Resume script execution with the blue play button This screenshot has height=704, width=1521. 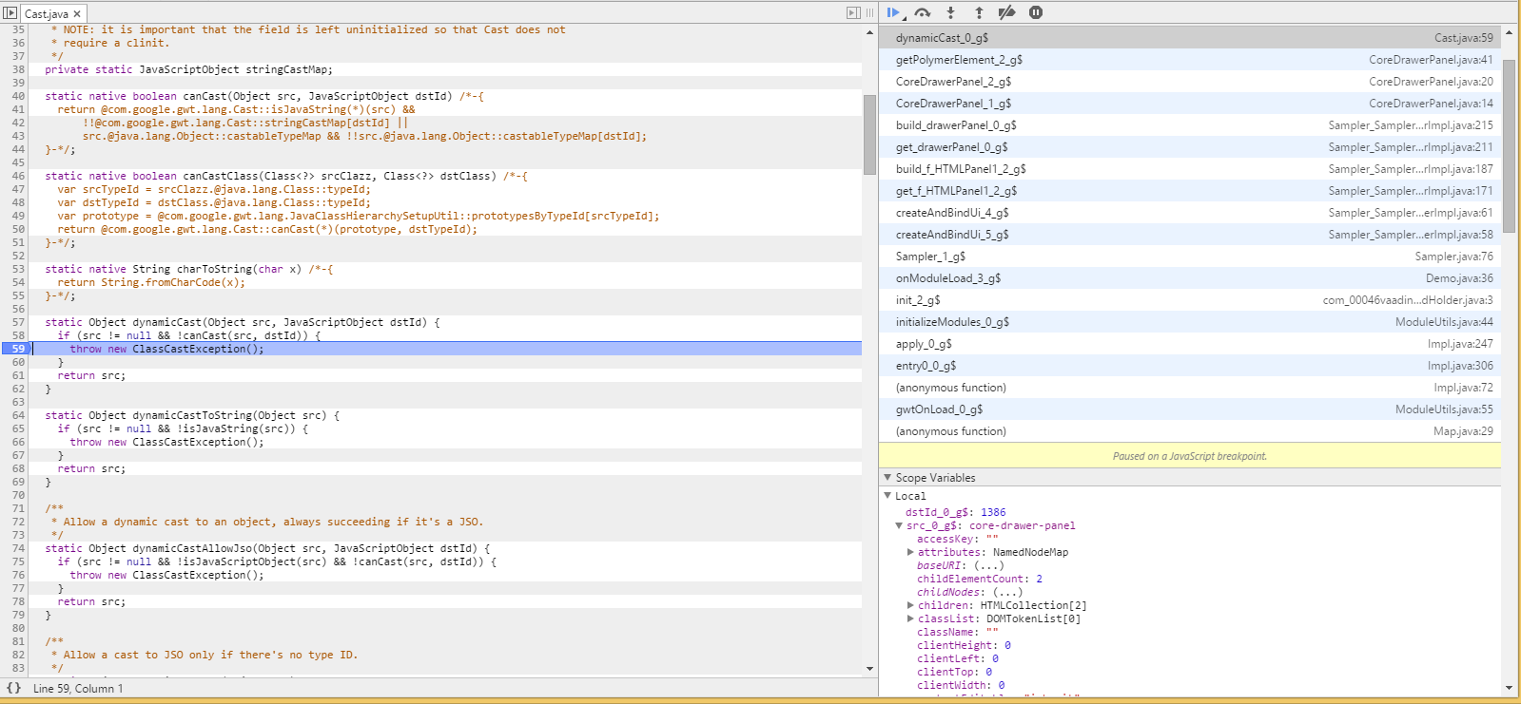pyautogui.click(x=893, y=12)
